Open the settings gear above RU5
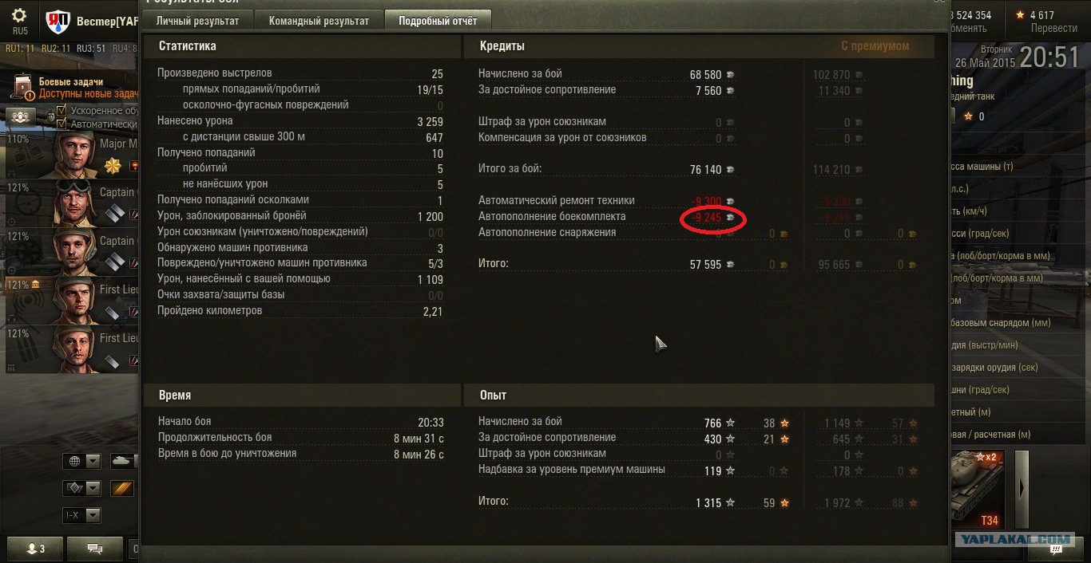The width and height of the screenshot is (1091, 563). point(19,16)
